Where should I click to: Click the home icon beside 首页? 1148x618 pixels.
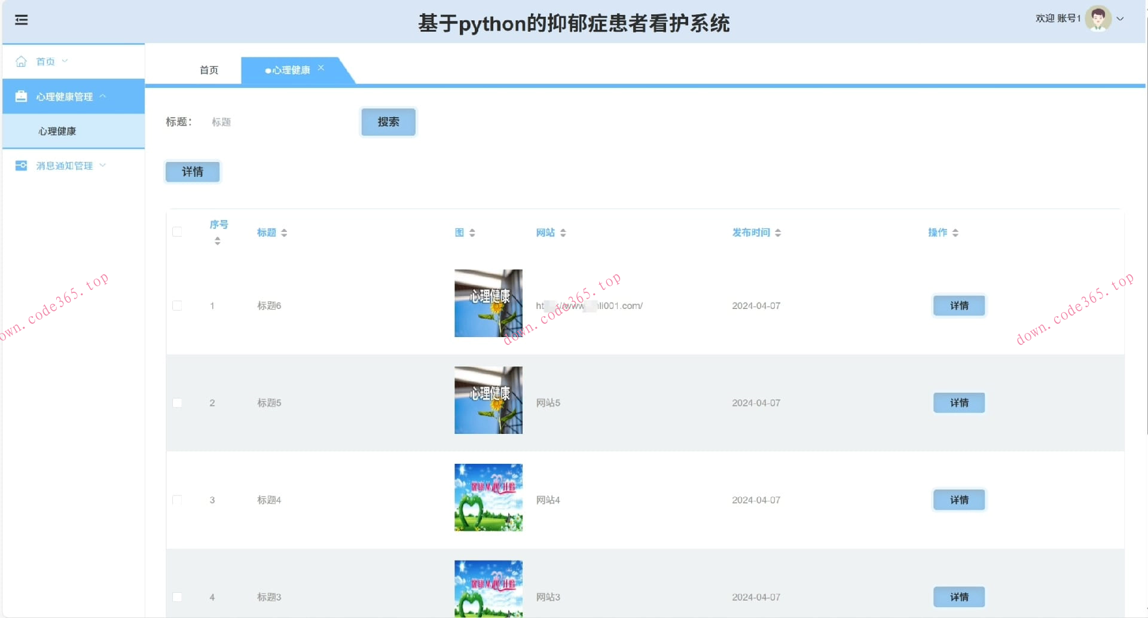pos(22,61)
